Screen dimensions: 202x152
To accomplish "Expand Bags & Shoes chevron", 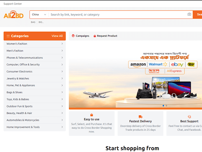I will tap(62, 92).
